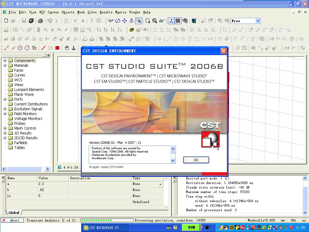The width and height of the screenshot is (309, 232).
Task: Pick the circle center pick tool
Action: pos(20,48)
